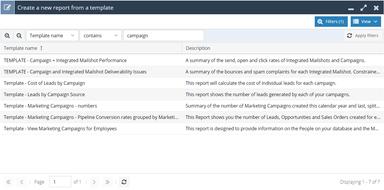Open the View dropdown menu

pos(366,22)
